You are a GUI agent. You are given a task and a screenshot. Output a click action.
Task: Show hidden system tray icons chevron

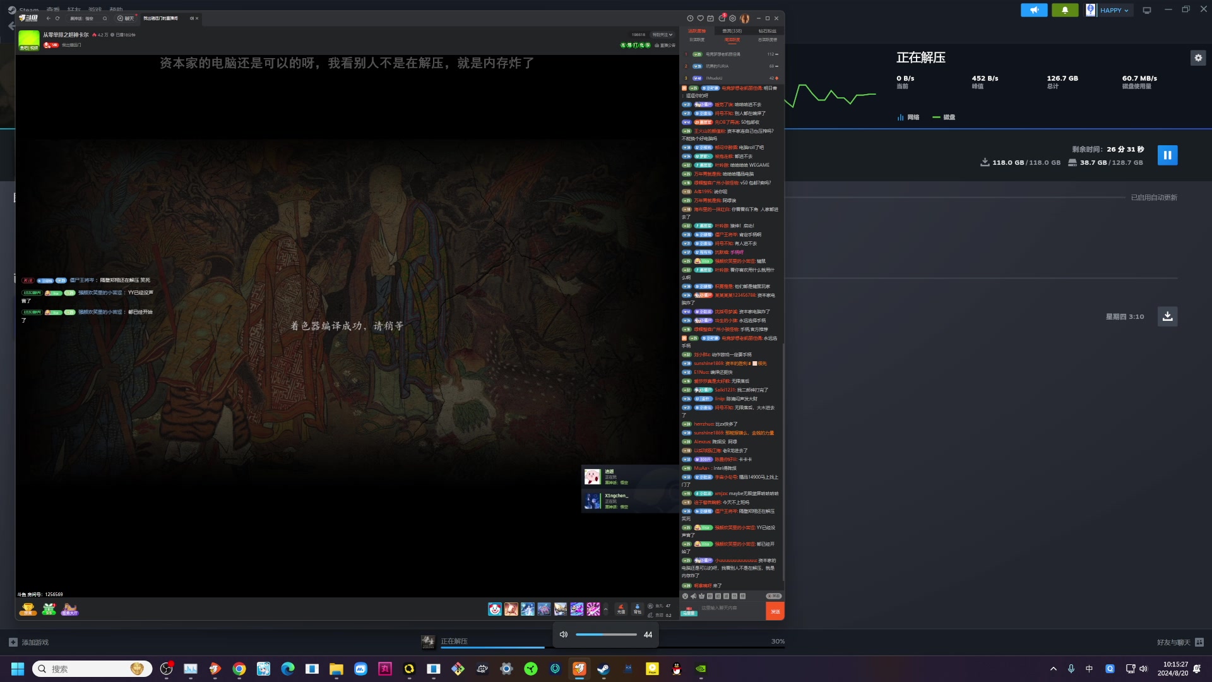(1053, 669)
